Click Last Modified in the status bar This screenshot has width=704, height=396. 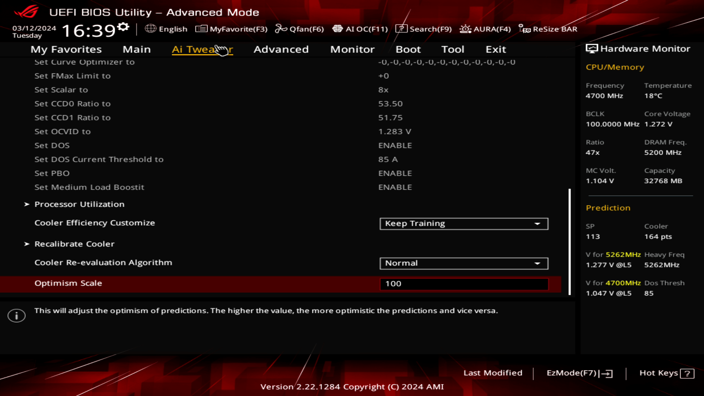click(x=493, y=373)
